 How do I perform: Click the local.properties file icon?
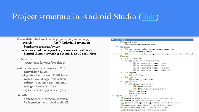click(122, 110)
